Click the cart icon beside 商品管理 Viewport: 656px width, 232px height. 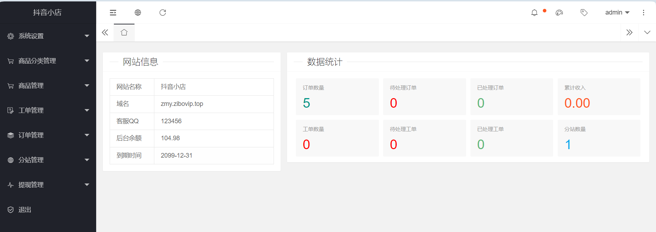(x=11, y=86)
